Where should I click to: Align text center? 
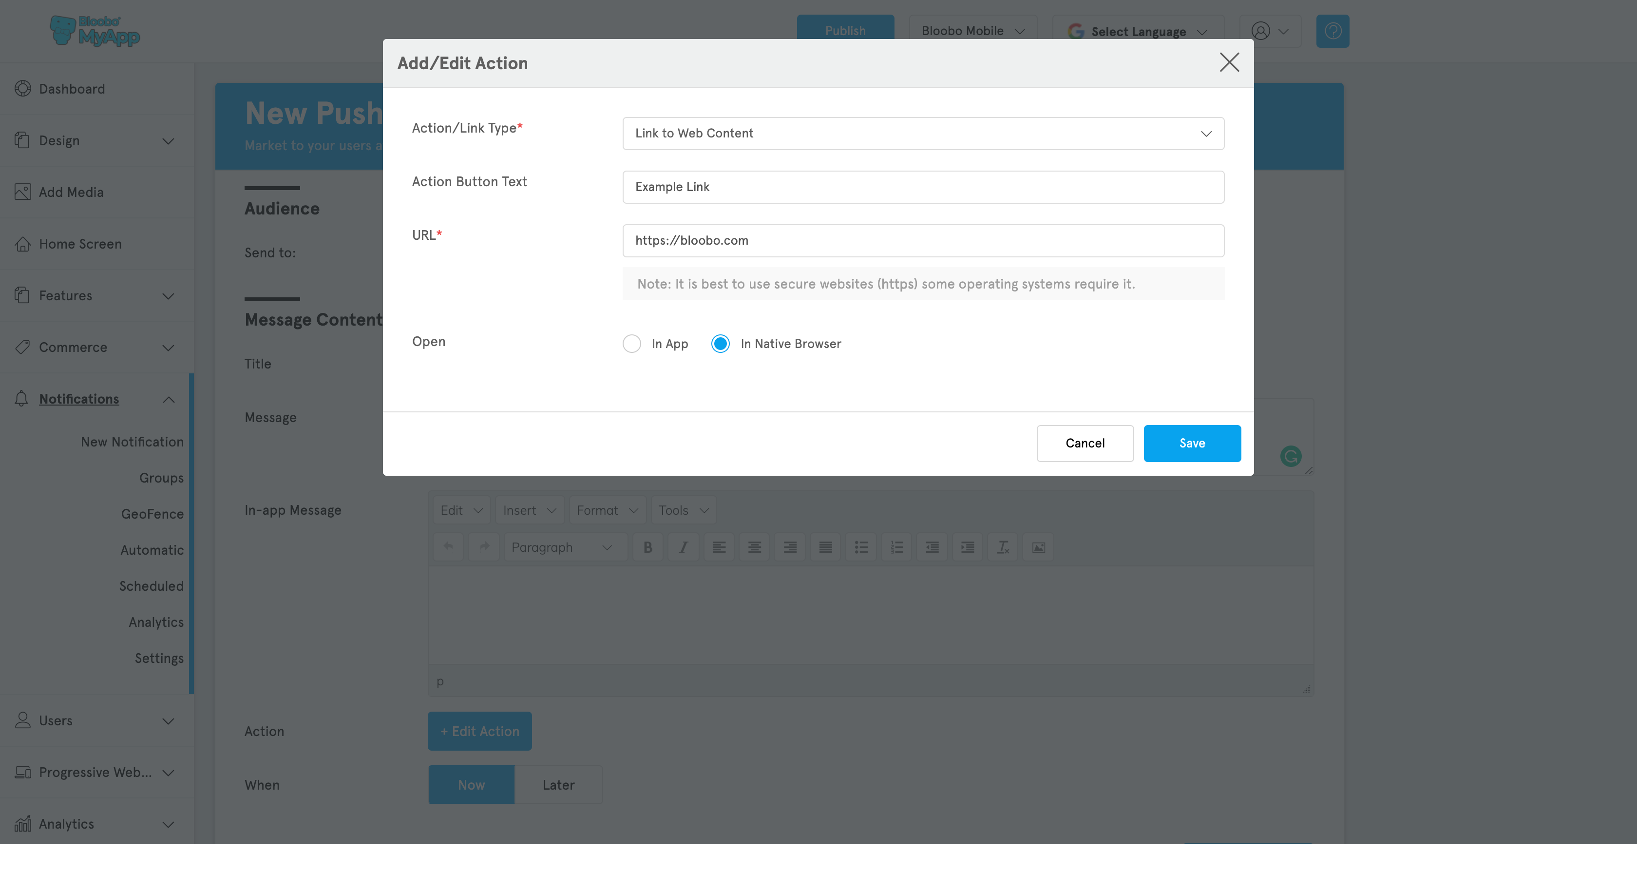754,547
